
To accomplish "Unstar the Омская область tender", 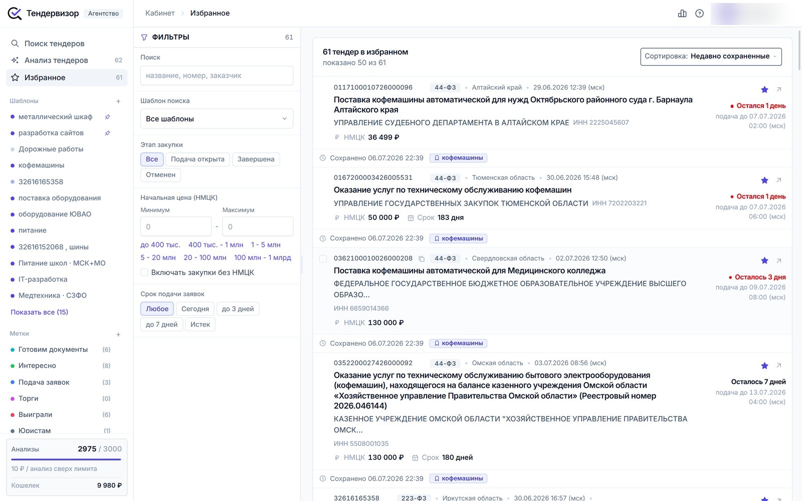I will click(x=764, y=366).
